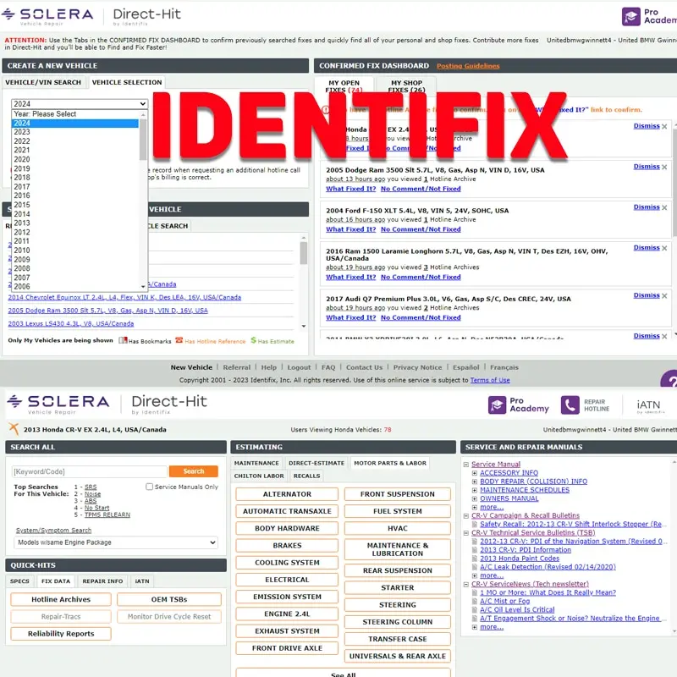Click document icon beside A/C Leak Detection
The width and height of the screenshot is (677, 677).
pyautogui.click(x=475, y=567)
